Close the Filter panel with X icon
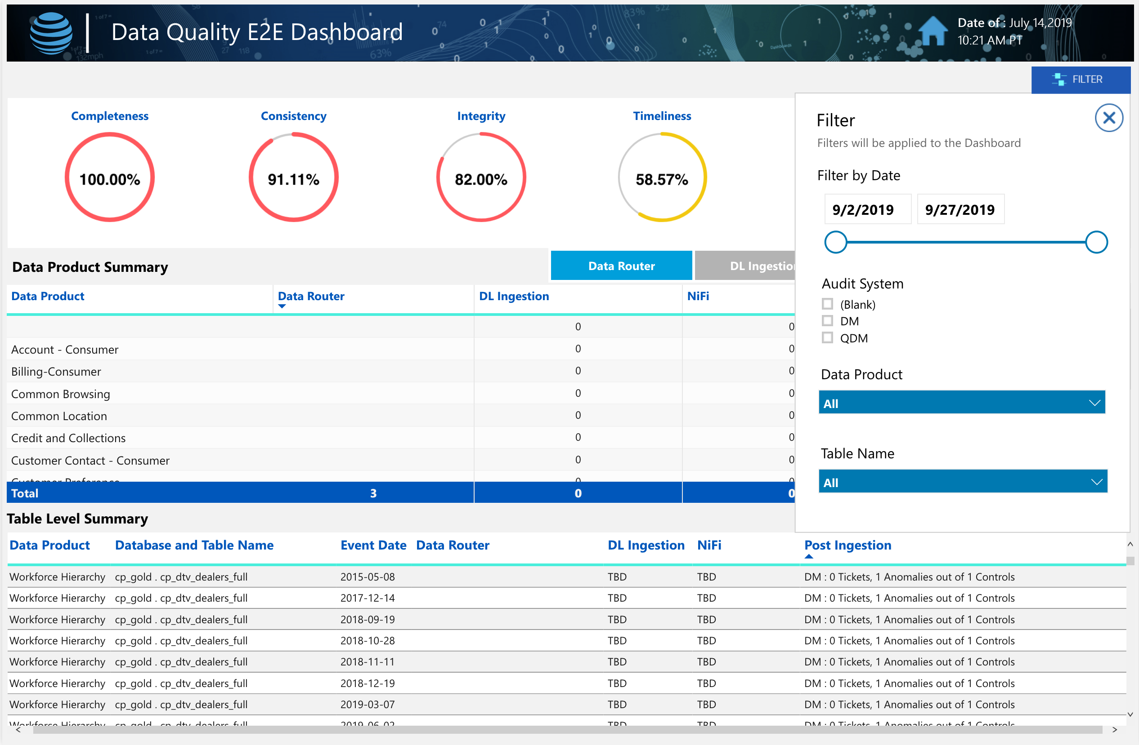 (x=1108, y=118)
